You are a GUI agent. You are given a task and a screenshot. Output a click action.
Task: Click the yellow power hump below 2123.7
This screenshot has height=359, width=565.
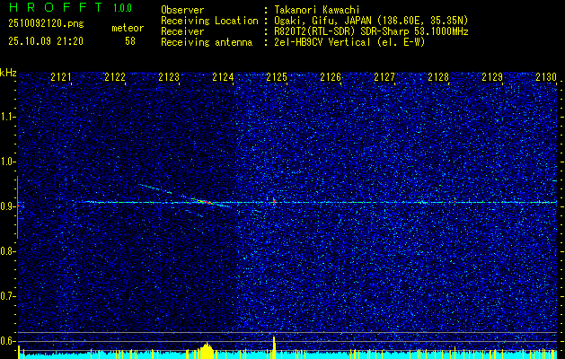[x=207, y=351]
